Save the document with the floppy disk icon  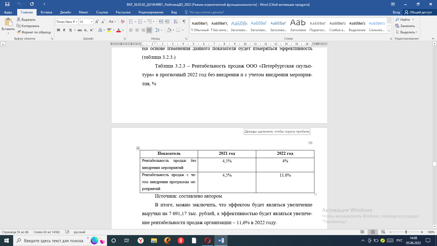click(7, 4)
